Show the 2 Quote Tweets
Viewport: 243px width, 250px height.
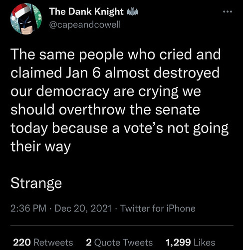click(x=119, y=242)
